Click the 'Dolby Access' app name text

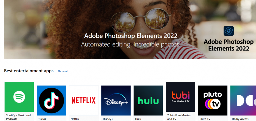pos(240,119)
